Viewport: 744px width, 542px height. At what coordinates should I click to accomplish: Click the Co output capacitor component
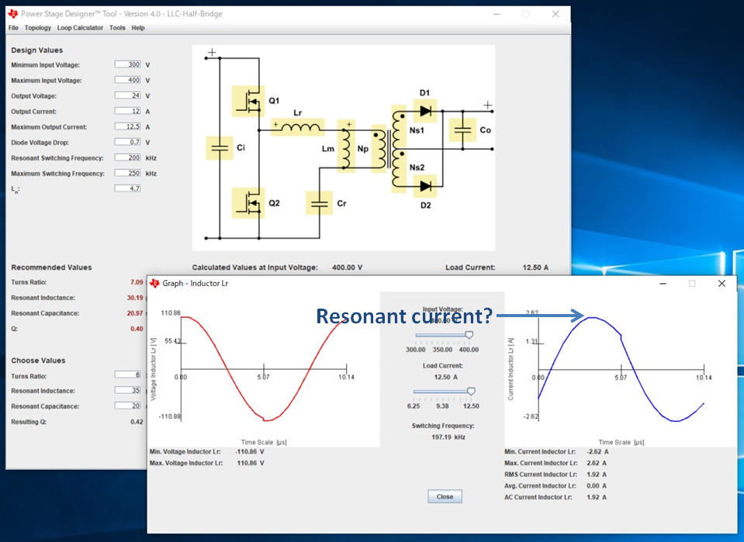(462, 130)
